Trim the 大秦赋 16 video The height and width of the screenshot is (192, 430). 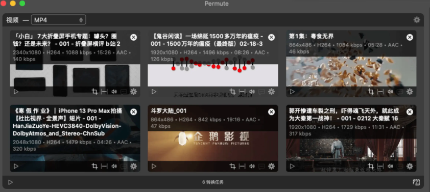pos(380,166)
